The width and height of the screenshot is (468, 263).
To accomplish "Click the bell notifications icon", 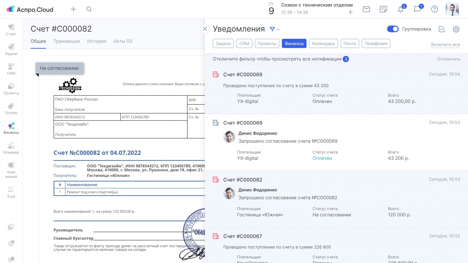I will (x=401, y=9).
